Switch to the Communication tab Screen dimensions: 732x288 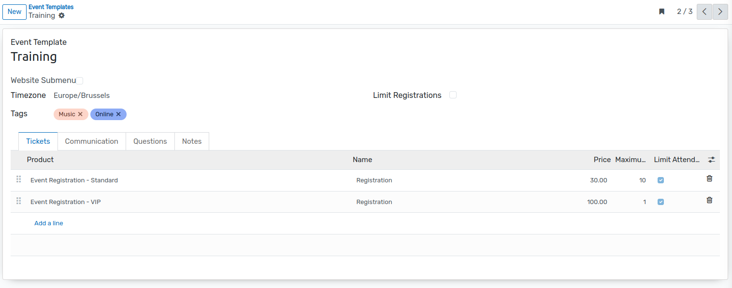click(92, 141)
